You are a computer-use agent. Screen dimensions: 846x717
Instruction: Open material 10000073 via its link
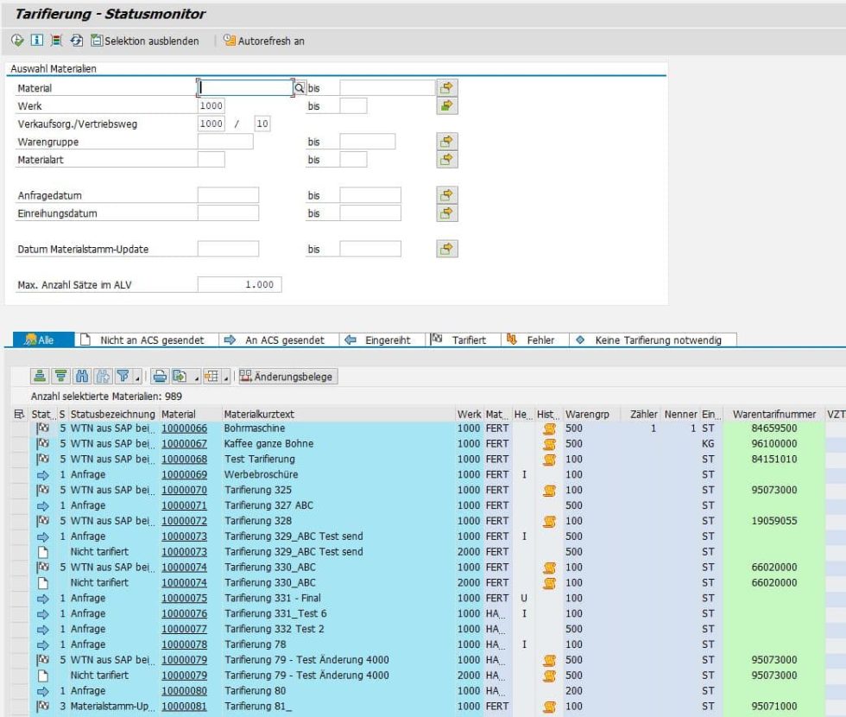tap(185, 536)
